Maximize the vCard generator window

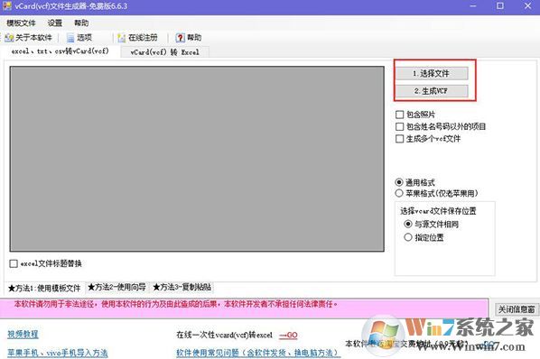[x=500, y=6]
